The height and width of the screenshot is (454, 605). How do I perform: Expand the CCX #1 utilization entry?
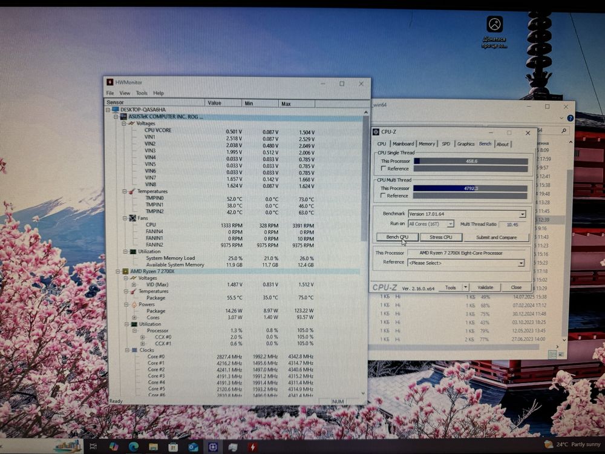point(143,344)
